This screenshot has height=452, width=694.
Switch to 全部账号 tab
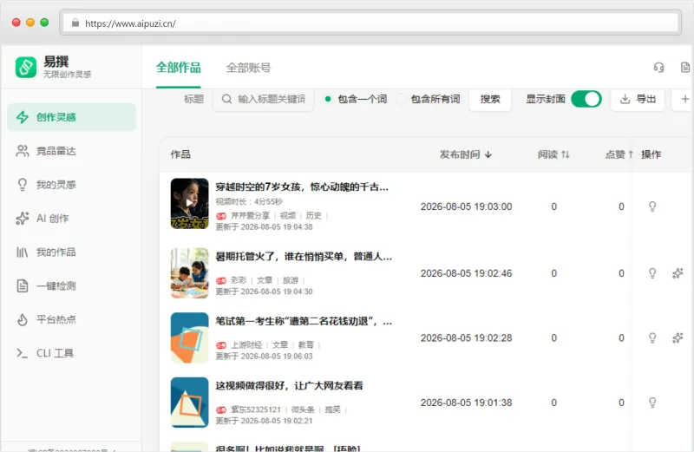coord(248,68)
